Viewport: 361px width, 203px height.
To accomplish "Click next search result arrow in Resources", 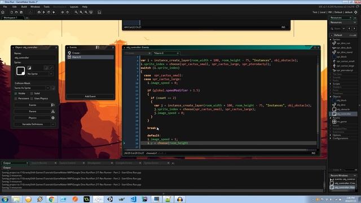I will tap(354, 29).
